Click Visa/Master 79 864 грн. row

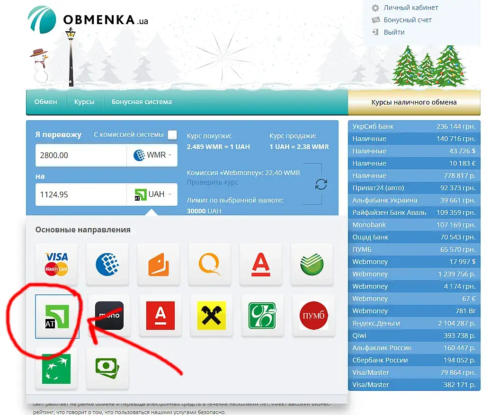414,372
